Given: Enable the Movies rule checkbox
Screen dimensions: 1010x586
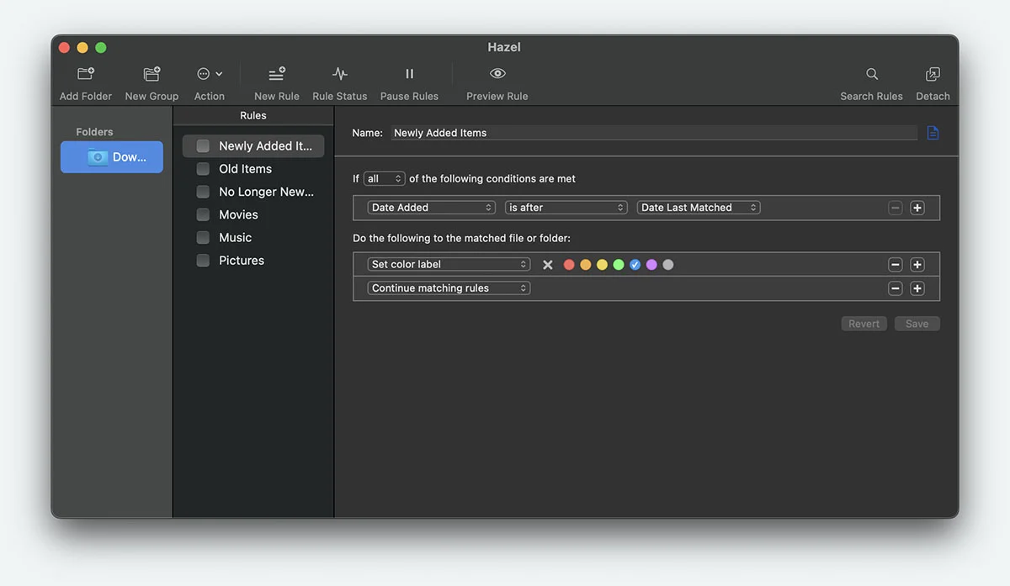Looking at the screenshot, I should point(203,214).
